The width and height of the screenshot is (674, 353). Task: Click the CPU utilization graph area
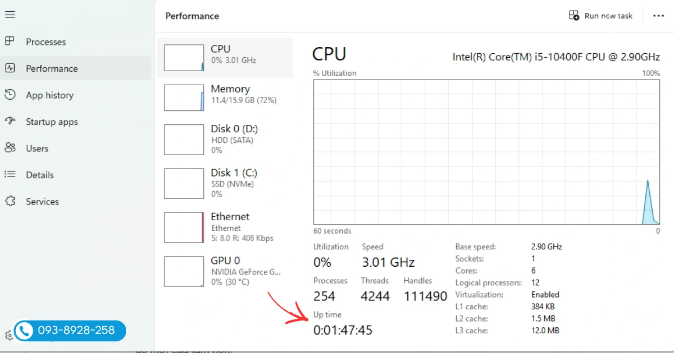click(486, 151)
